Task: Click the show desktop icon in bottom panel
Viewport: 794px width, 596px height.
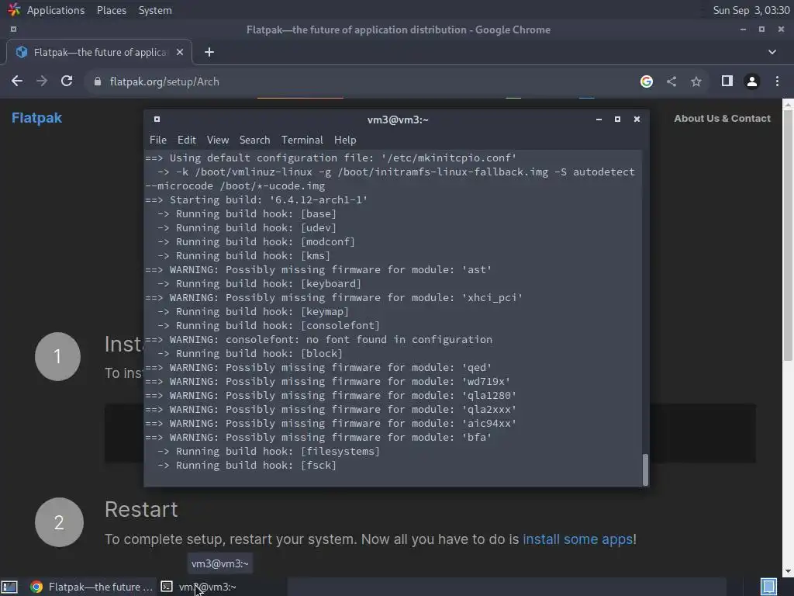Action: tap(9, 587)
